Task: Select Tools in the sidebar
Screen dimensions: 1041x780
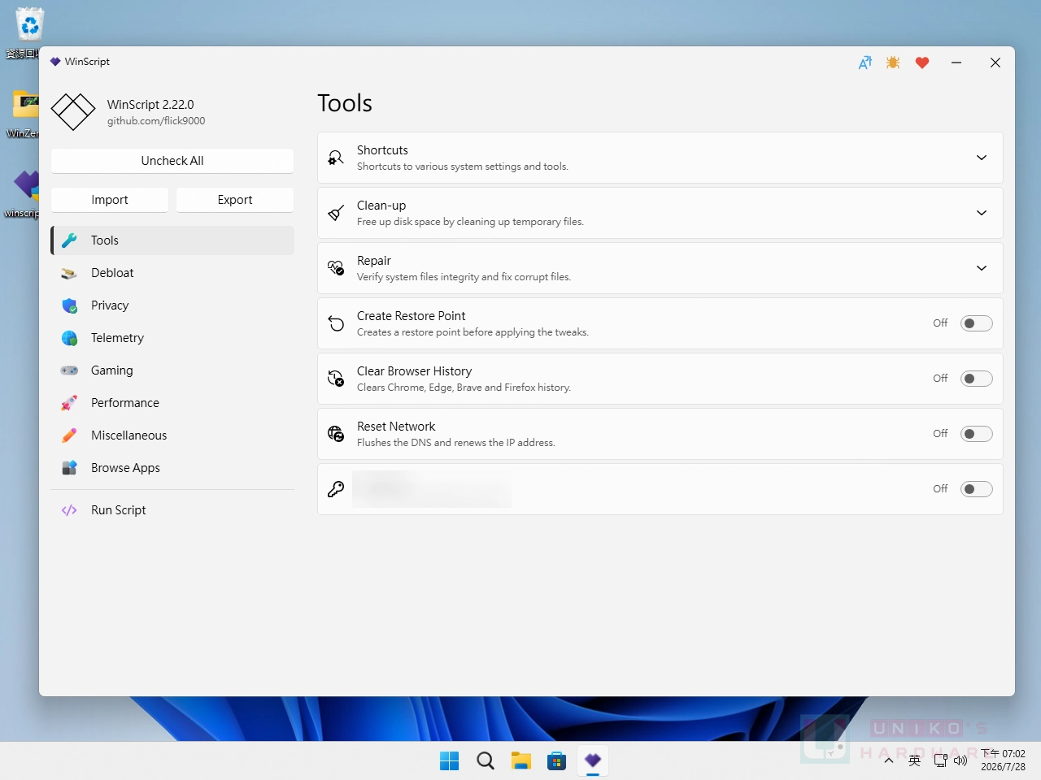Action: point(172,240)
